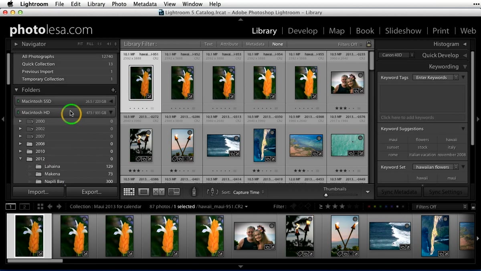
Task: Click the Import button
Action: (x=38, y=192)
